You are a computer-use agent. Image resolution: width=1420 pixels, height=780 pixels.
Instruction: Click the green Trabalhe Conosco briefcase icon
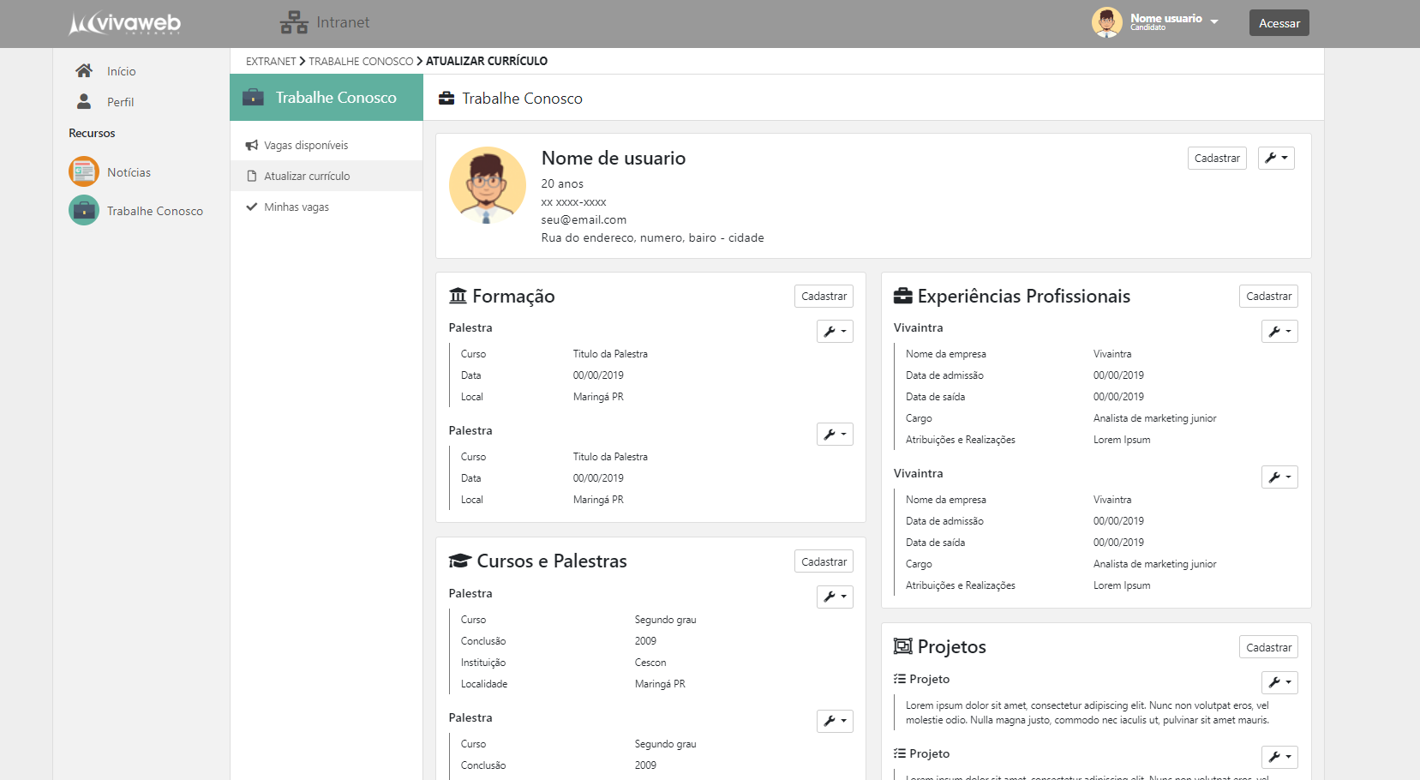click(84, 211)
